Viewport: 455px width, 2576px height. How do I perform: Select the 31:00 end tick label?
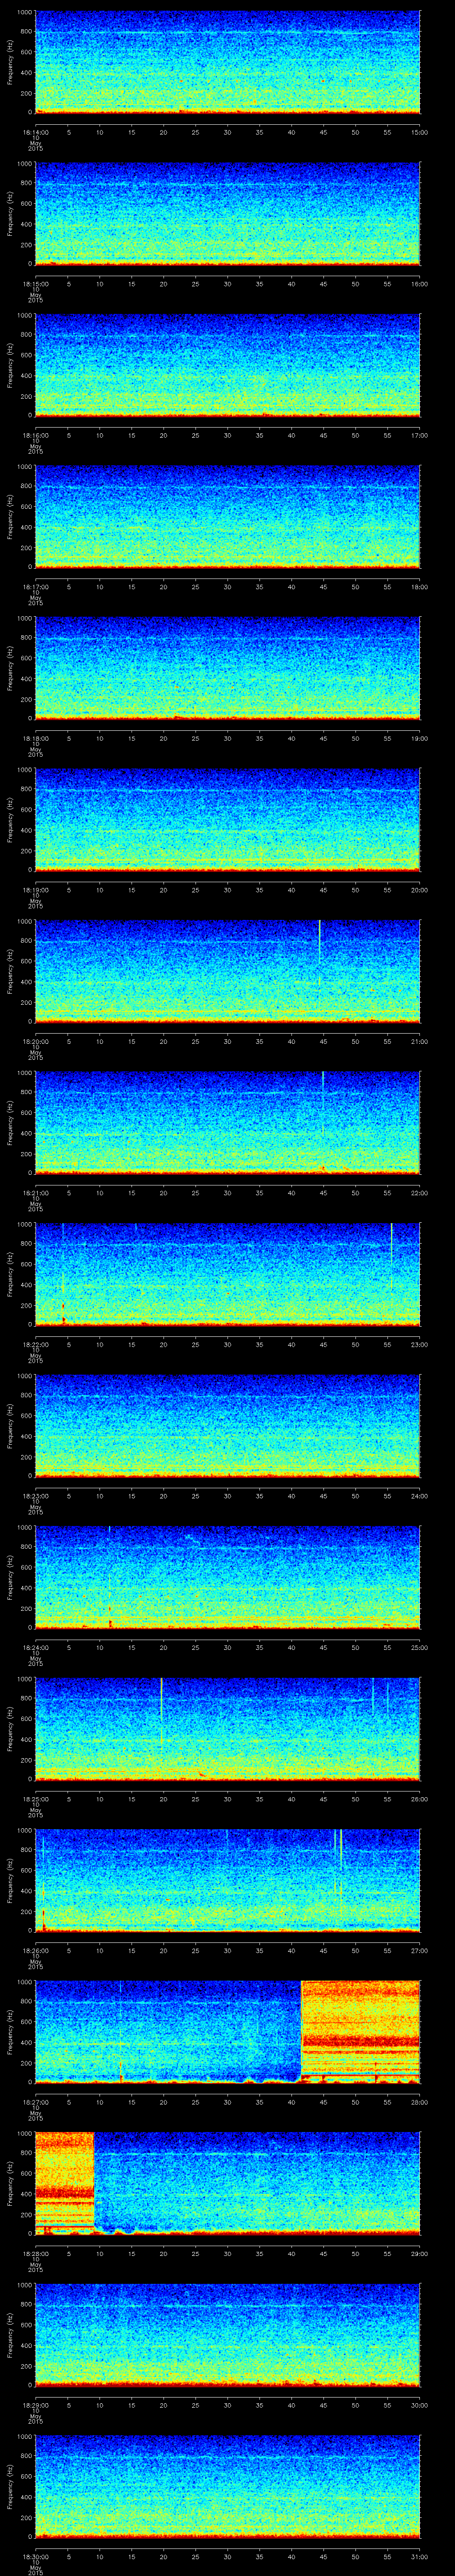point(419,2556)
